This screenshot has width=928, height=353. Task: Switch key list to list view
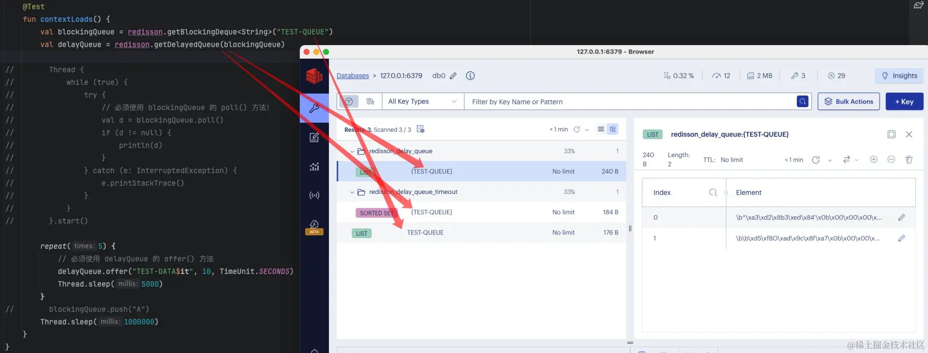pos(601,129)
